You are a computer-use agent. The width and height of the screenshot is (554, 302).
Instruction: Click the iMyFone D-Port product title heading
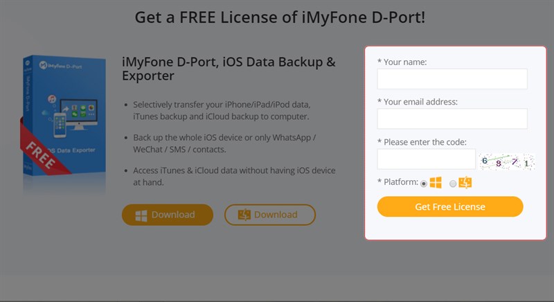[229, 69]
